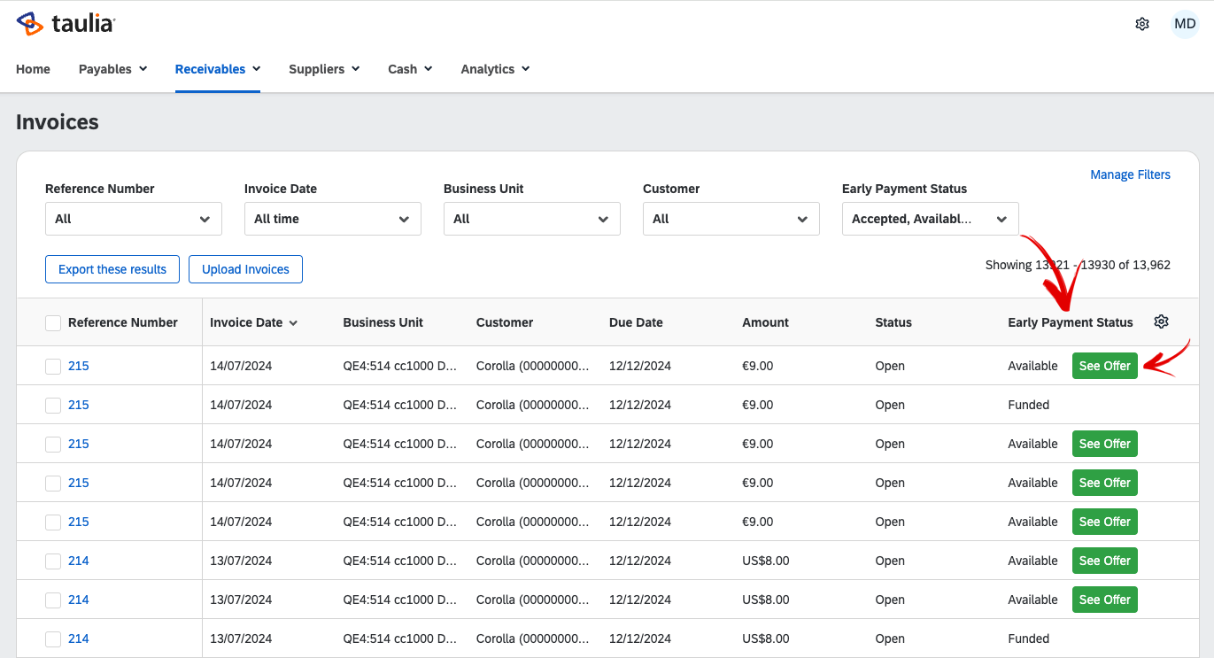Check the first row 215 checkbox
Image resolution: width=1214 pixels, height=658 pixels.
point(53,366)
